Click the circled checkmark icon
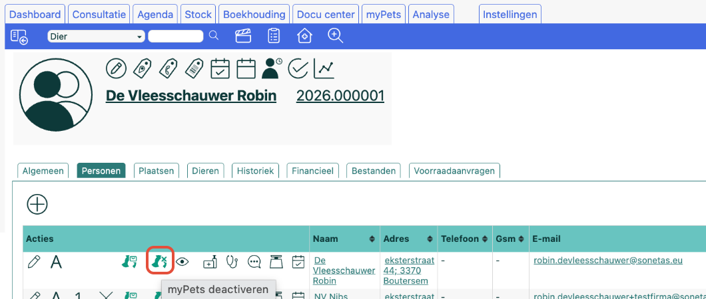This screenshot has height=299, width=706. pyautogui.click(x=298, y=68)
